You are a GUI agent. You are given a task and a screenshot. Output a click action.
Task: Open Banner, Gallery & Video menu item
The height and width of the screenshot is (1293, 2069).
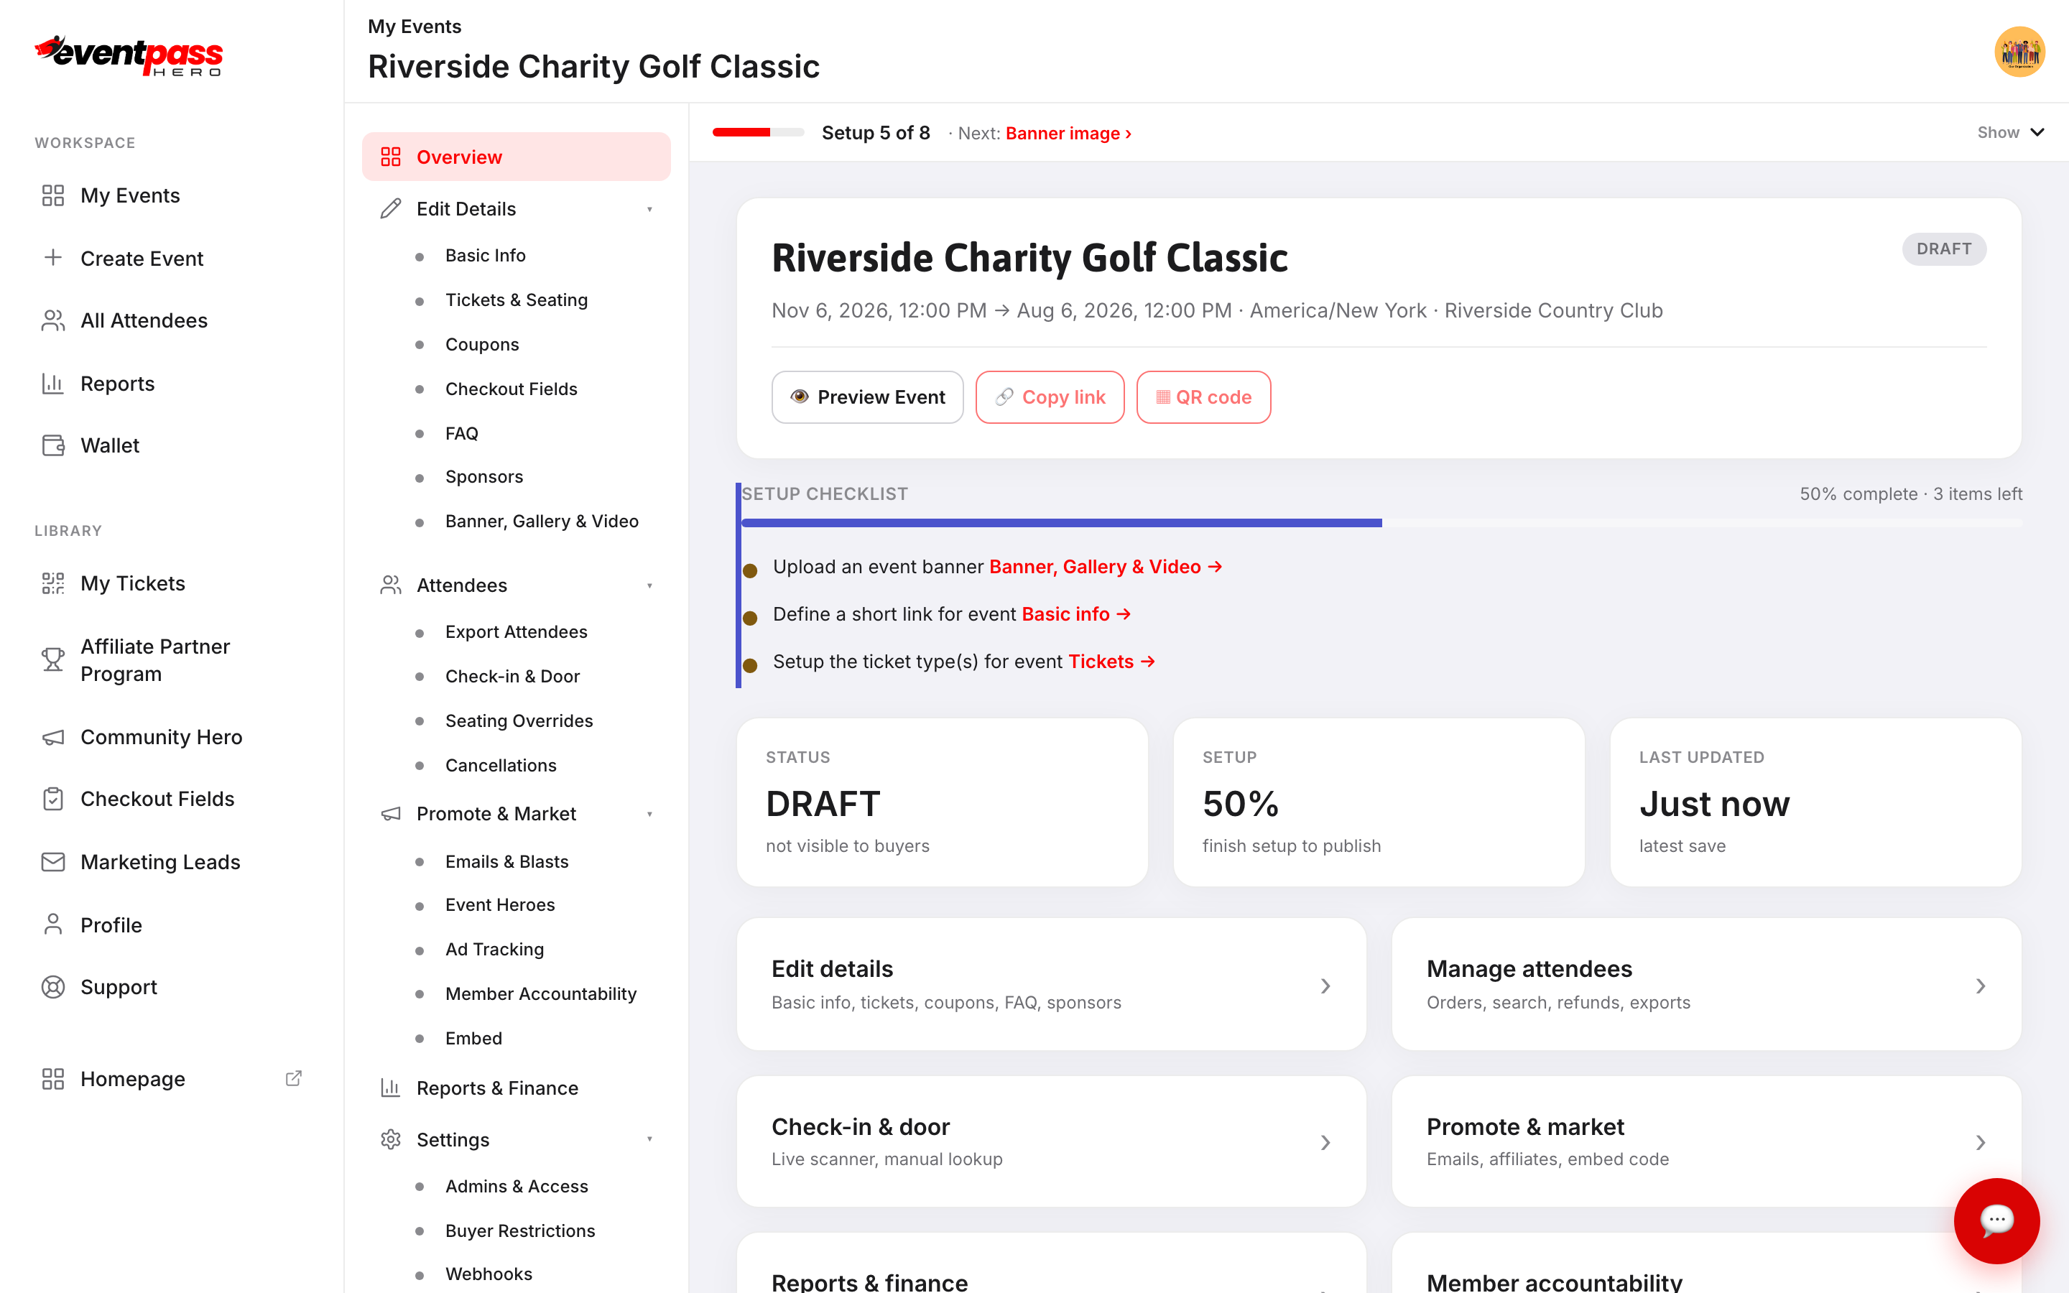(542, 522)
